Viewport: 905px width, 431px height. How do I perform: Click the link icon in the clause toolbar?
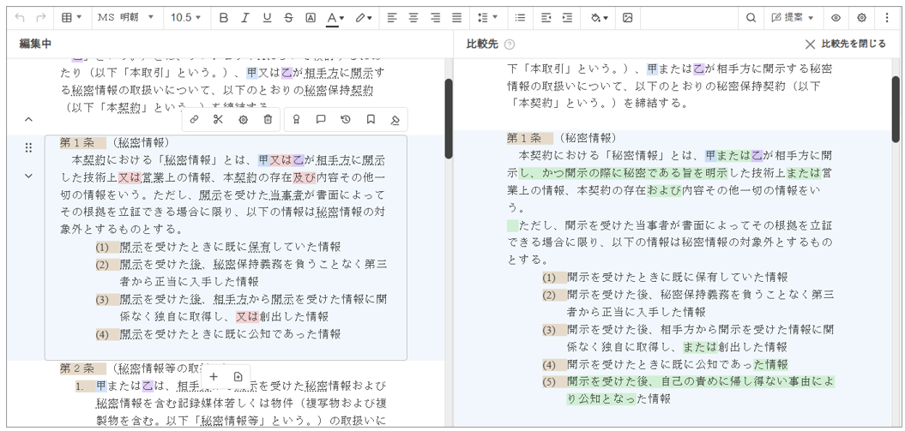[x=194, y=120]
